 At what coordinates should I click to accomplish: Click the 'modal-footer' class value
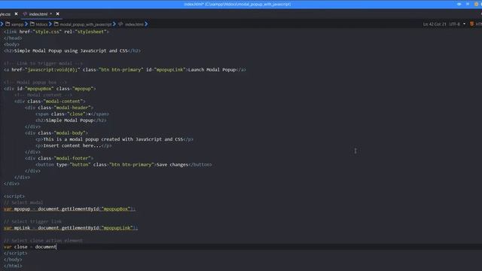[x=72, y=158]
